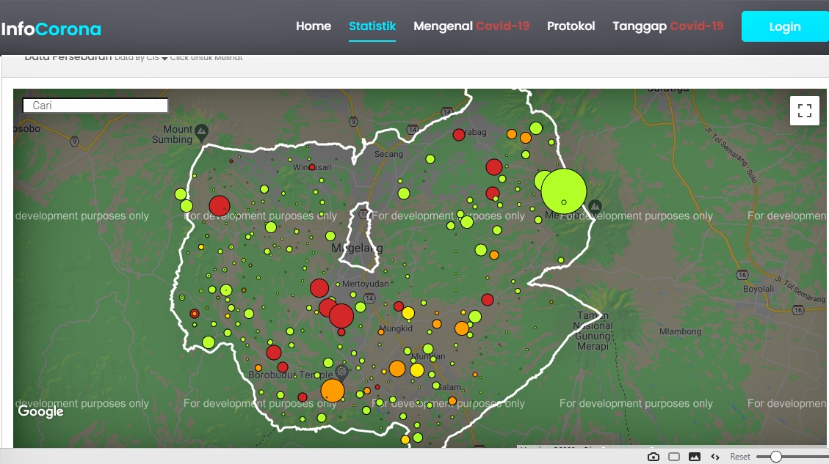The image size is (829, 464).
Task: Toggle fullscreen map view
Action: tap(804, 111)
